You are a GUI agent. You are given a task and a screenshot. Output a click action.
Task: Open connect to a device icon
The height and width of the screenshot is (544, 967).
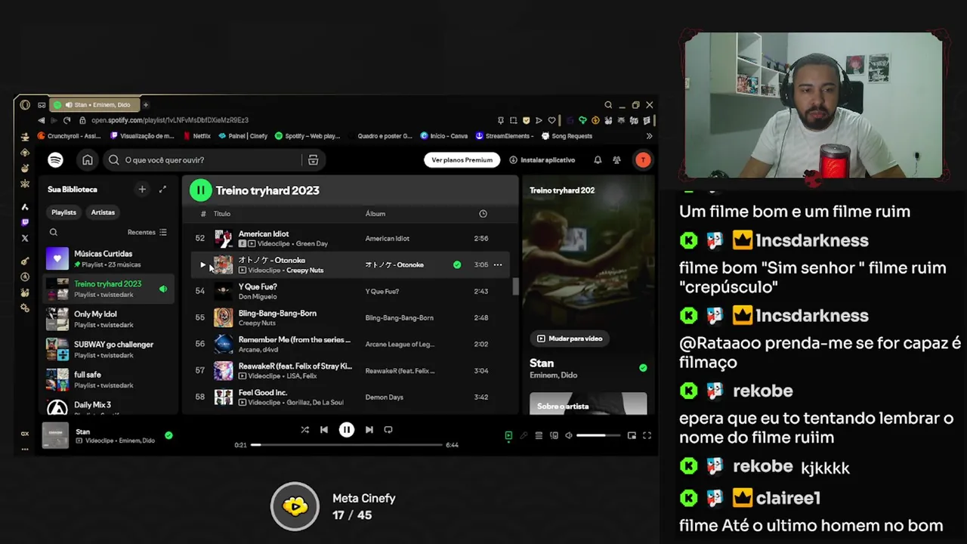[x=554, y=436]
